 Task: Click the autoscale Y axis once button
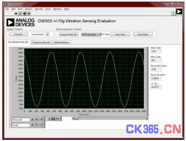36,125
